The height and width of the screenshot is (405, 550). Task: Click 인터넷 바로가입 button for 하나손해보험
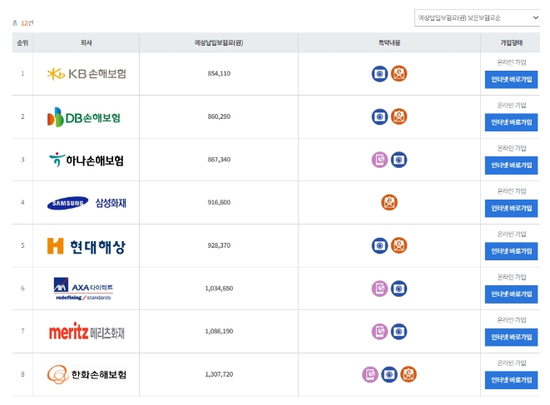[511, 165]
